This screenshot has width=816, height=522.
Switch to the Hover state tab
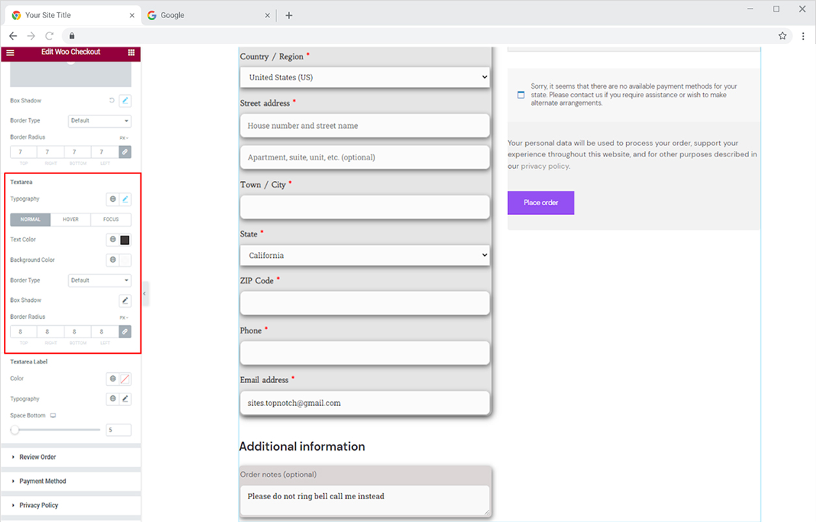pyautogui.click(x=71, y=219)
